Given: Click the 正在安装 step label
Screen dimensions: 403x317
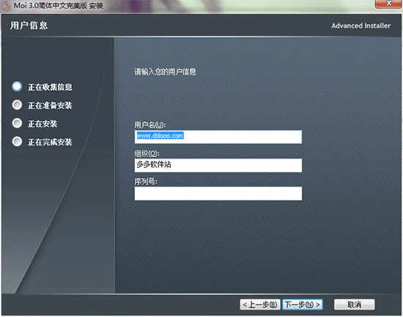Looking at the screenshot, I should [42, 124].
